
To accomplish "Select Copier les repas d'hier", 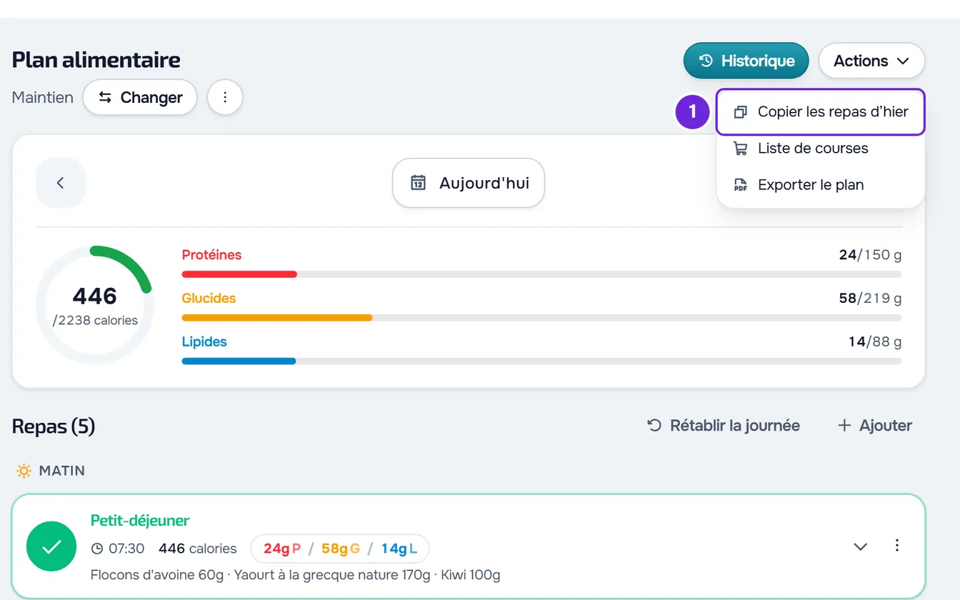I will pyautogui.click(x=821, y=111).
